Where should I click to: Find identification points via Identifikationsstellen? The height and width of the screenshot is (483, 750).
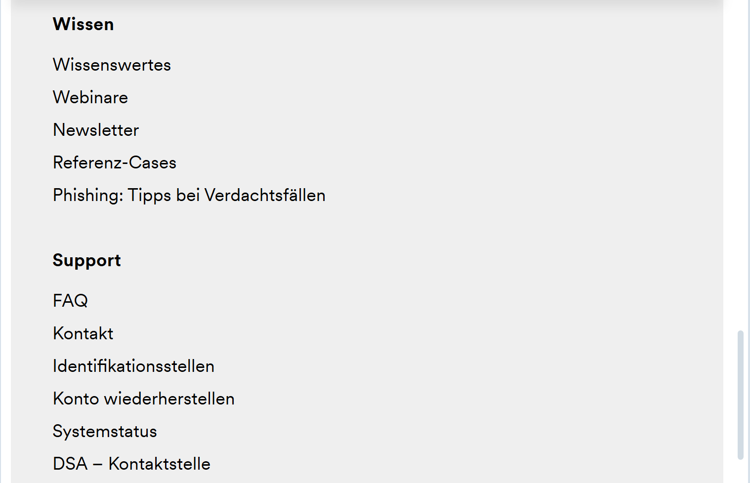click(133, 366)
